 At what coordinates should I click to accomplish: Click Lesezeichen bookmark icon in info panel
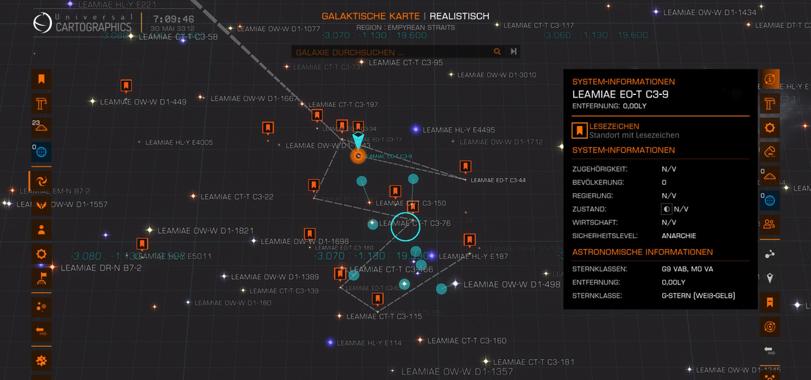click(x=578, y=130)
